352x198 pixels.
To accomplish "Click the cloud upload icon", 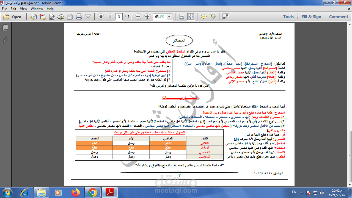I will click(x=61, y=17).
